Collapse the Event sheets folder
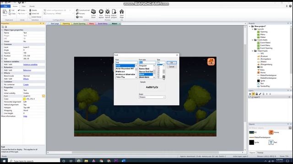The width and height of the screenshot is (293, 164). tap(253, 40)
